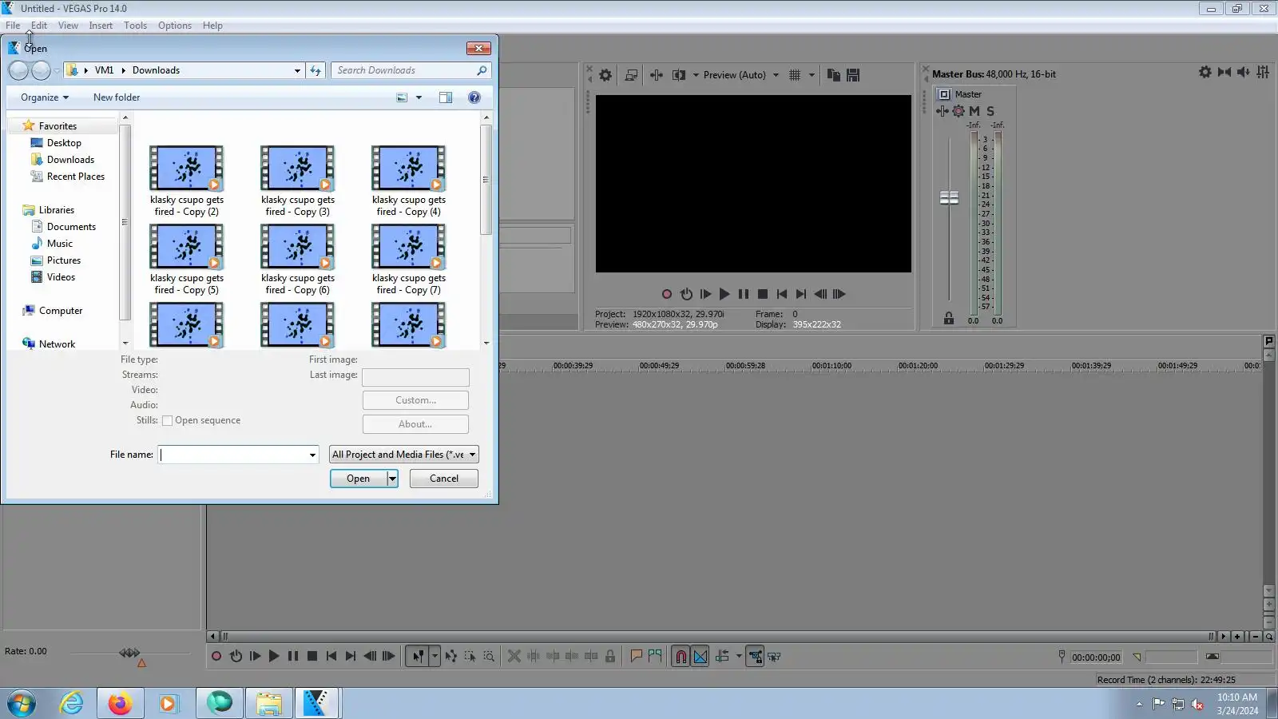Show the preview pane in Open dialog
Image resolution: width=1278 pixels, height=719 pixels.
(x=446, y=97)
